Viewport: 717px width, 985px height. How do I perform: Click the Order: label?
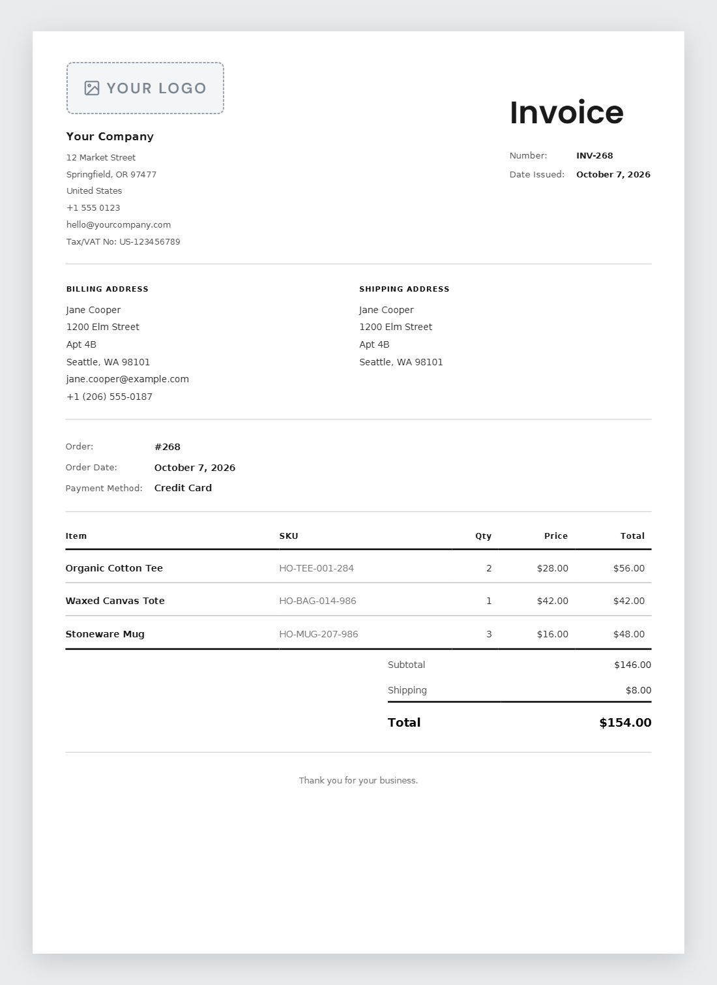[80, 447]
